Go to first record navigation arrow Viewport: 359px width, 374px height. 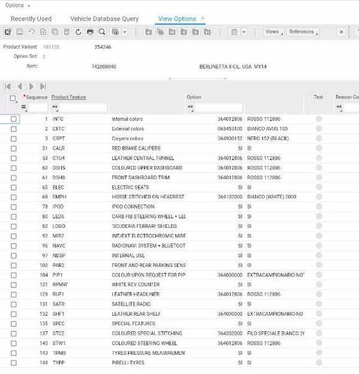(x=8, y=86)
